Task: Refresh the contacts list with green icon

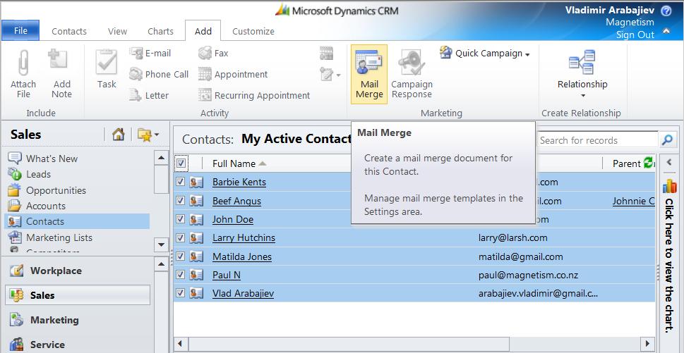Action: (x=649, y=163)
